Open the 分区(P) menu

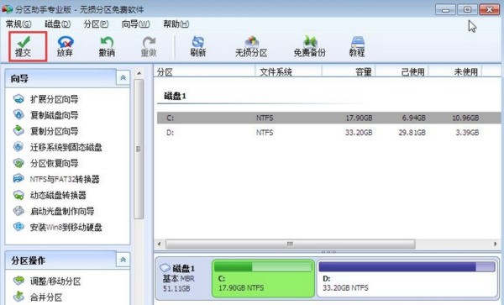click(96, 24)
